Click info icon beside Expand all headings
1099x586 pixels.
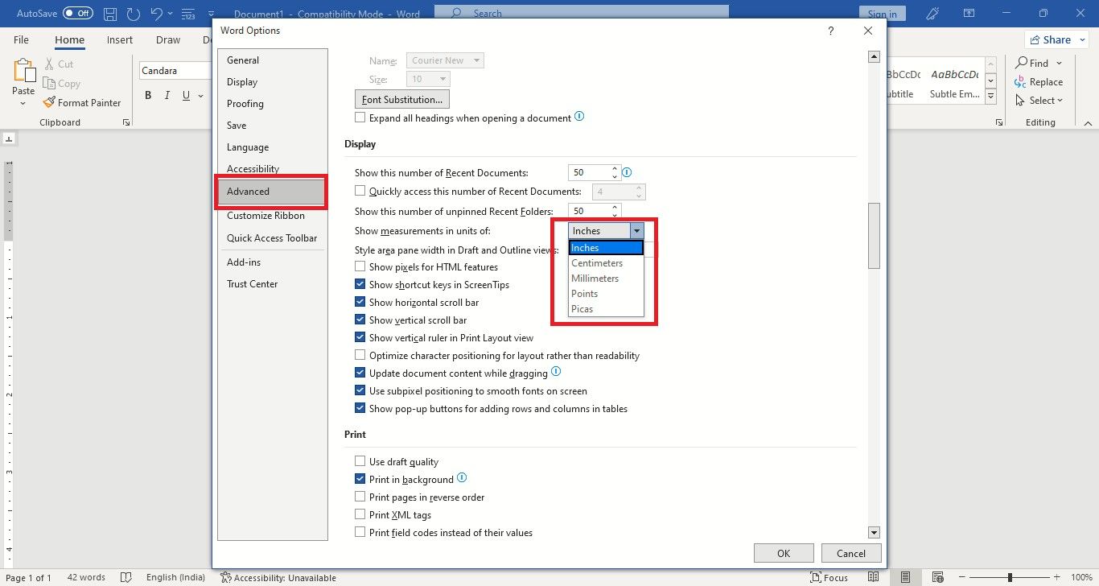pyautogui.click(x=579, y=117)
